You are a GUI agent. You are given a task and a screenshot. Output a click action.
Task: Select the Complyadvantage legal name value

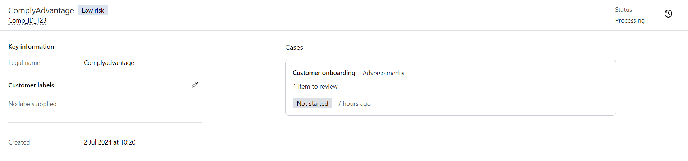pos(109,63)
